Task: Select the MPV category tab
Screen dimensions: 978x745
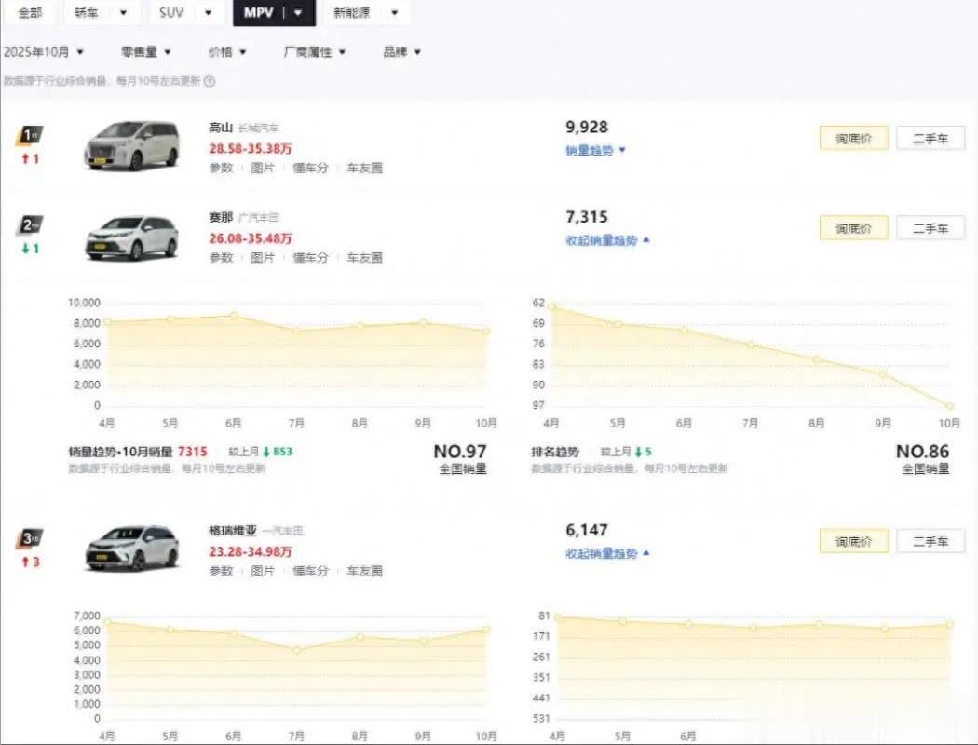Action: click(x=274, y=13)
